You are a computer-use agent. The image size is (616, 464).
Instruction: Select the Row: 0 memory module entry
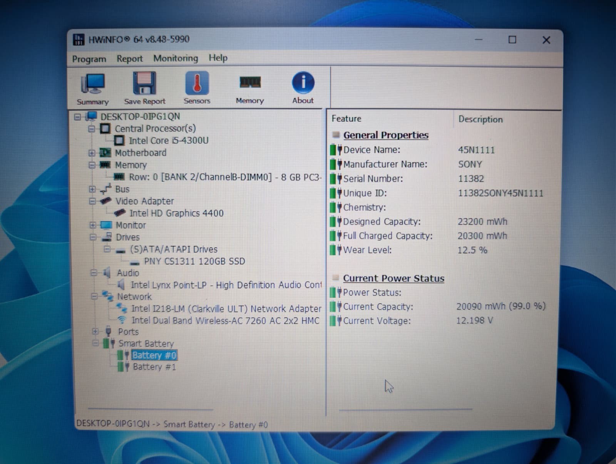coord(225,177)
